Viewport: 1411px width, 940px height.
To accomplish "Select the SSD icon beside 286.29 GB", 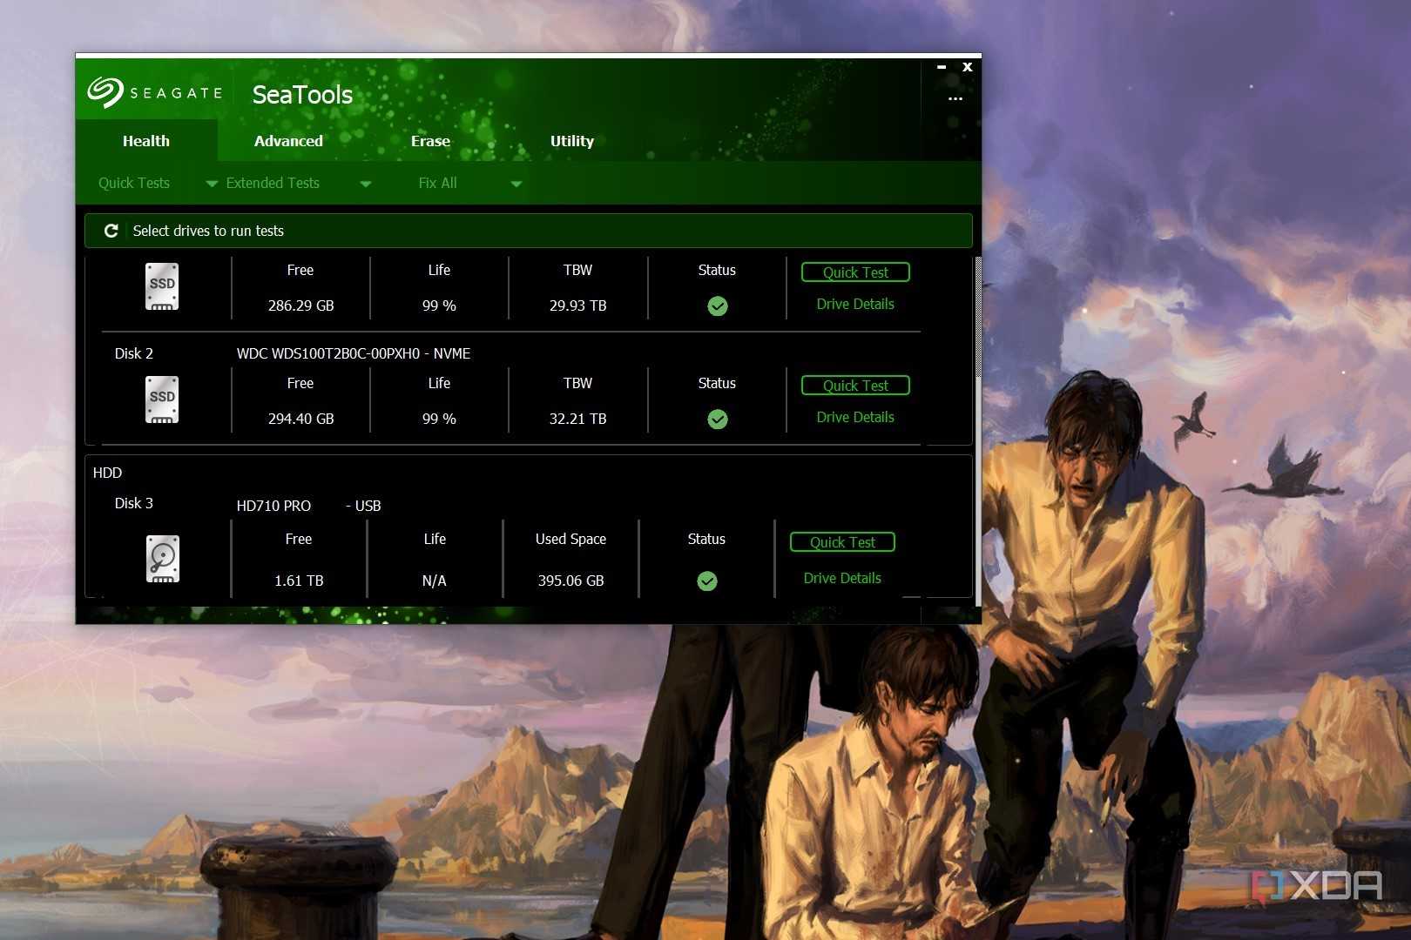I will tap(162, 286).
